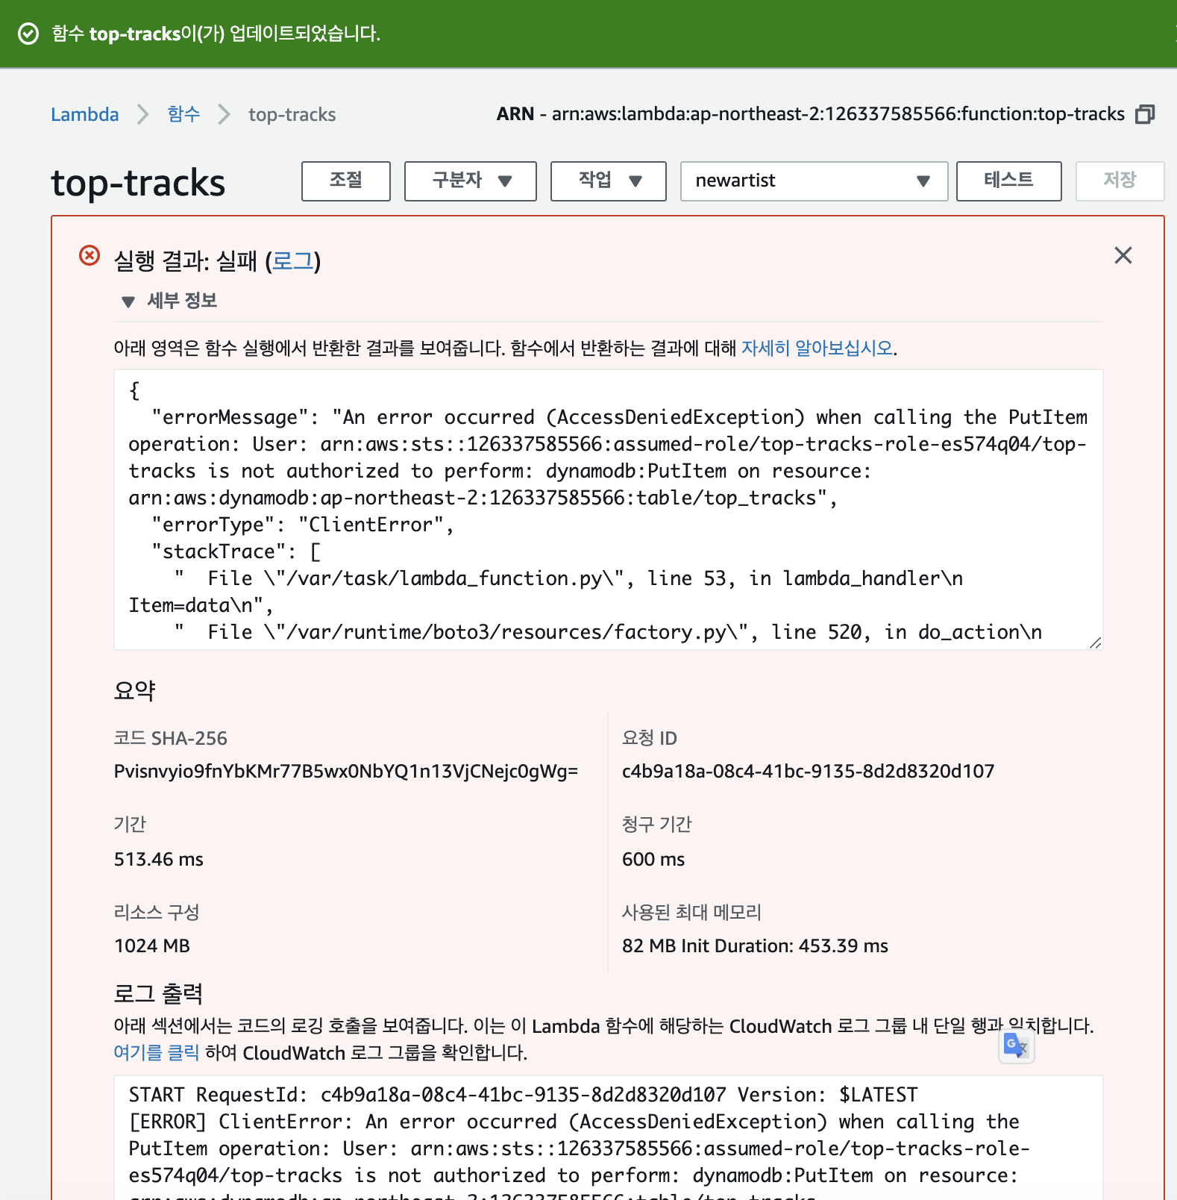Click the 조절 throttle button
Image resolution: width=1177 pixels, height=1200 pixels.
346,181
